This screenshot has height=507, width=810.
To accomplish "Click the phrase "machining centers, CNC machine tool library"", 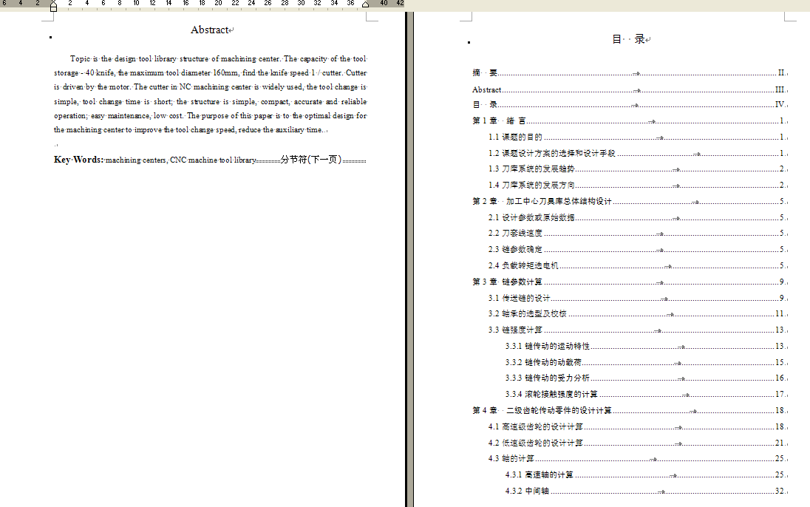I will point(181,160).
